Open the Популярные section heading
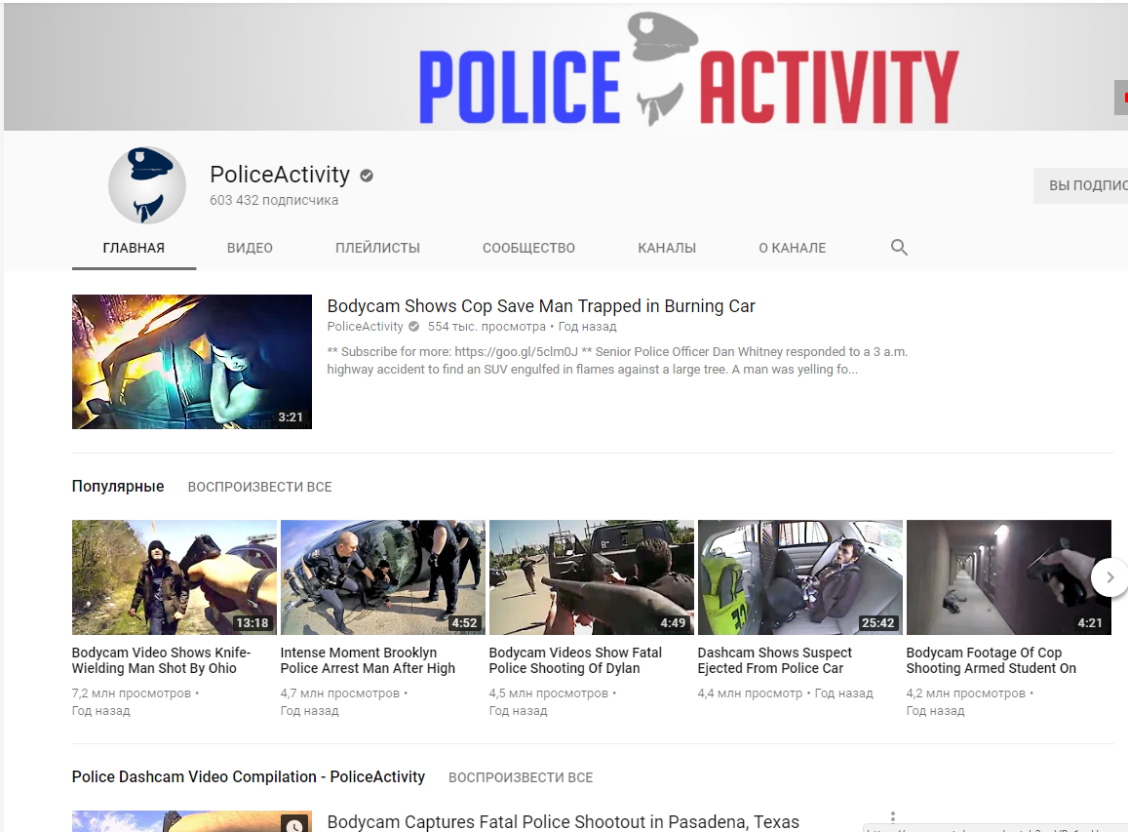This screenshot has height=832, width=1128. point(118,487)
